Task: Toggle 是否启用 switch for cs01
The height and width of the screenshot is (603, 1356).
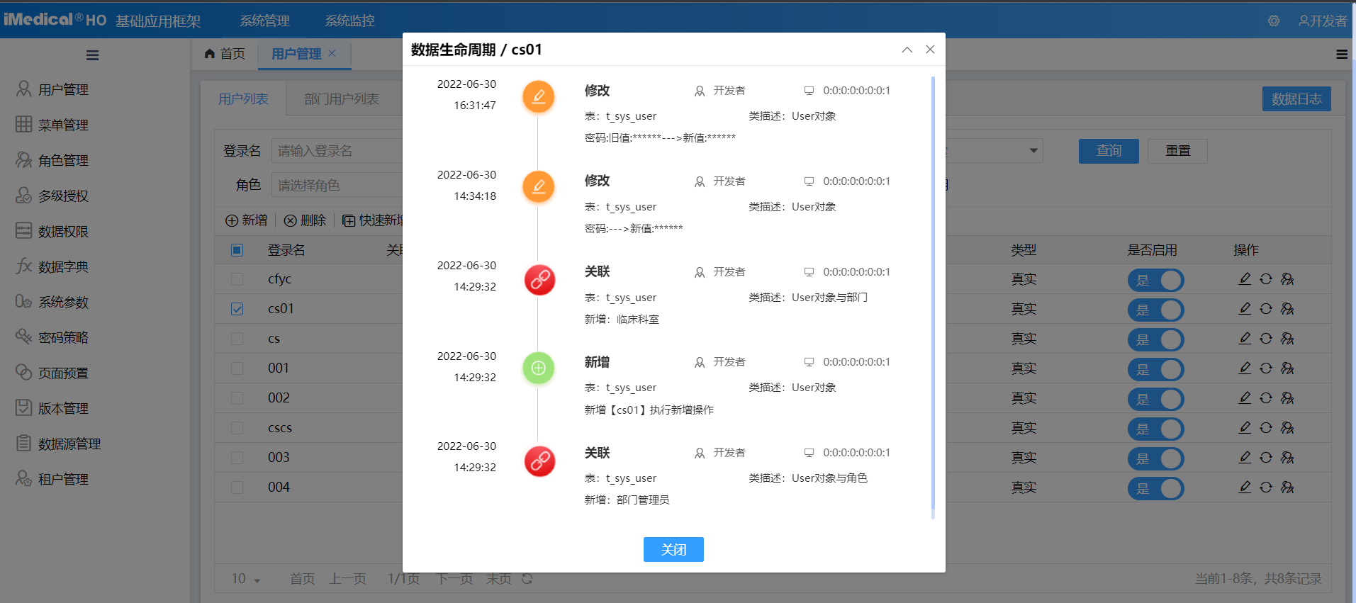Action: click(1155, 310)
